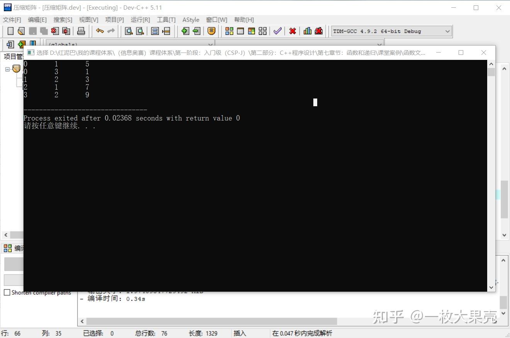
Task: Open the 项目[P] menu
Action: (x=114, y=20)
